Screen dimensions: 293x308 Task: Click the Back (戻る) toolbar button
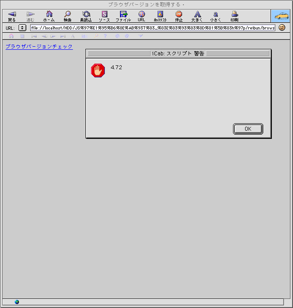pos(12,16)
